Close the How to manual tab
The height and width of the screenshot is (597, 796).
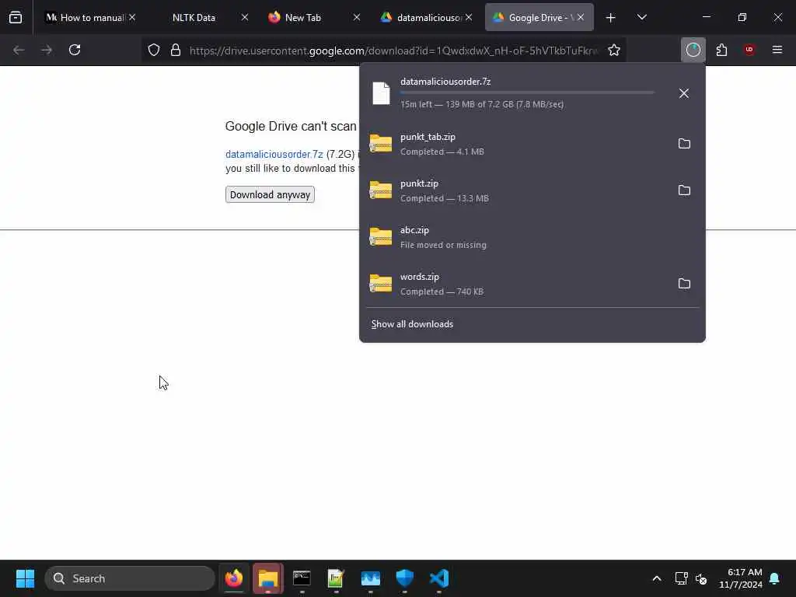click(x=132, y=17)
